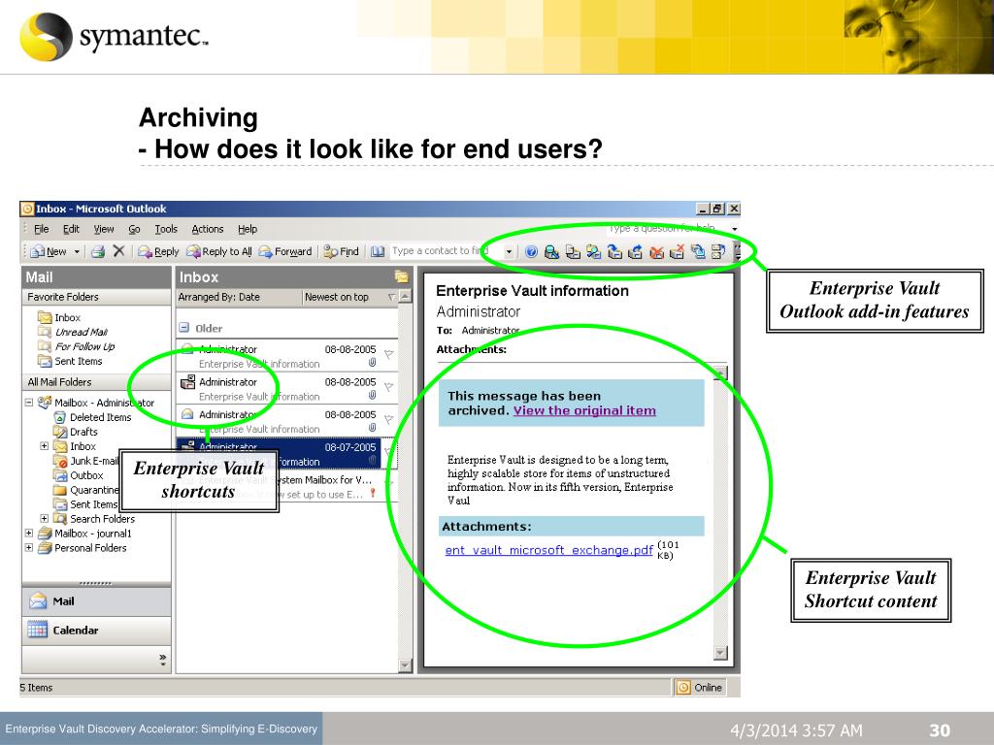Open the Configure buttons chevron in navigation pane
The width and height of the screenshot is (994, 745).
(x=163, y=660)
